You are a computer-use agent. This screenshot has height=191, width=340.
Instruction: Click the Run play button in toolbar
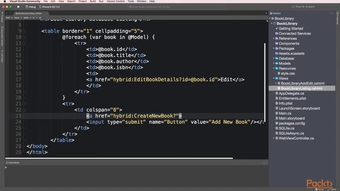point(19,7)
